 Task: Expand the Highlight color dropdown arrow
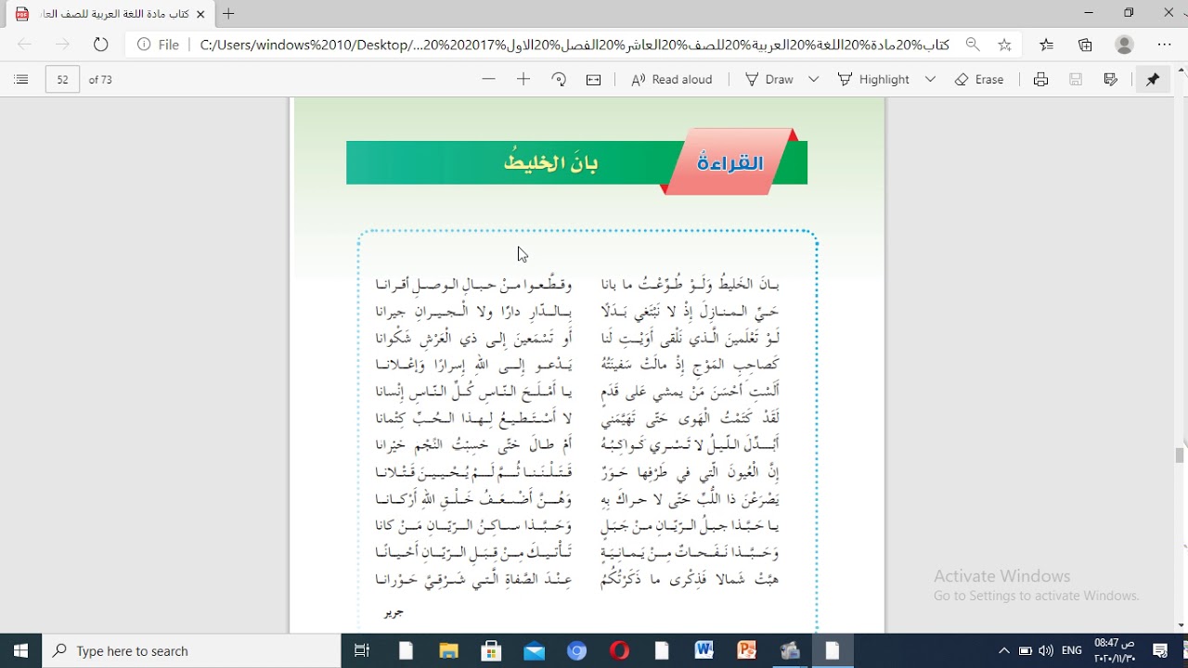[x=930, y=80]
